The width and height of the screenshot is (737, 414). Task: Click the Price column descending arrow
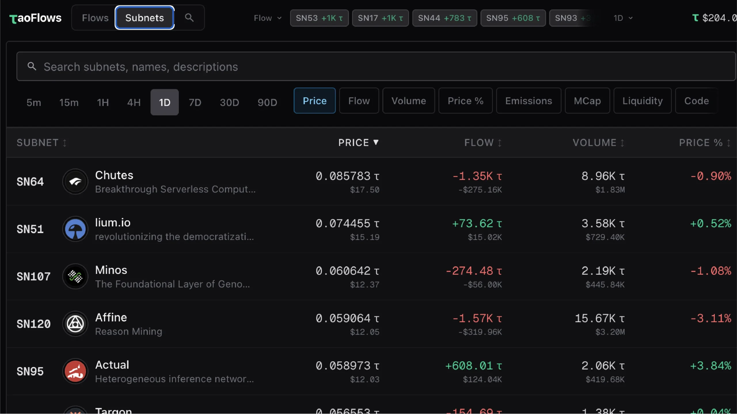pos(376,142)
